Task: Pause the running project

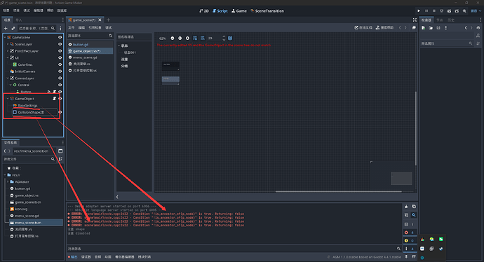Action: coord(426,11)
